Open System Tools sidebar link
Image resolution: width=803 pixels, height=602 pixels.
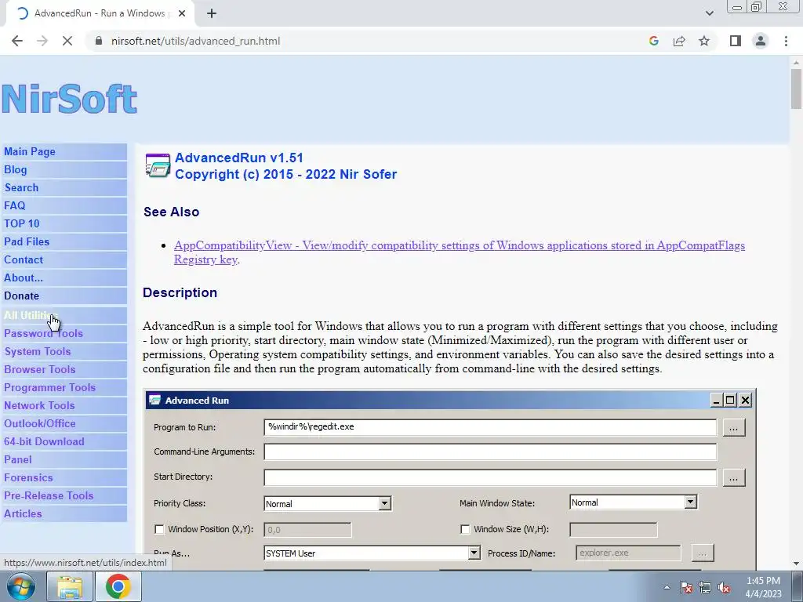pos(38,351)
